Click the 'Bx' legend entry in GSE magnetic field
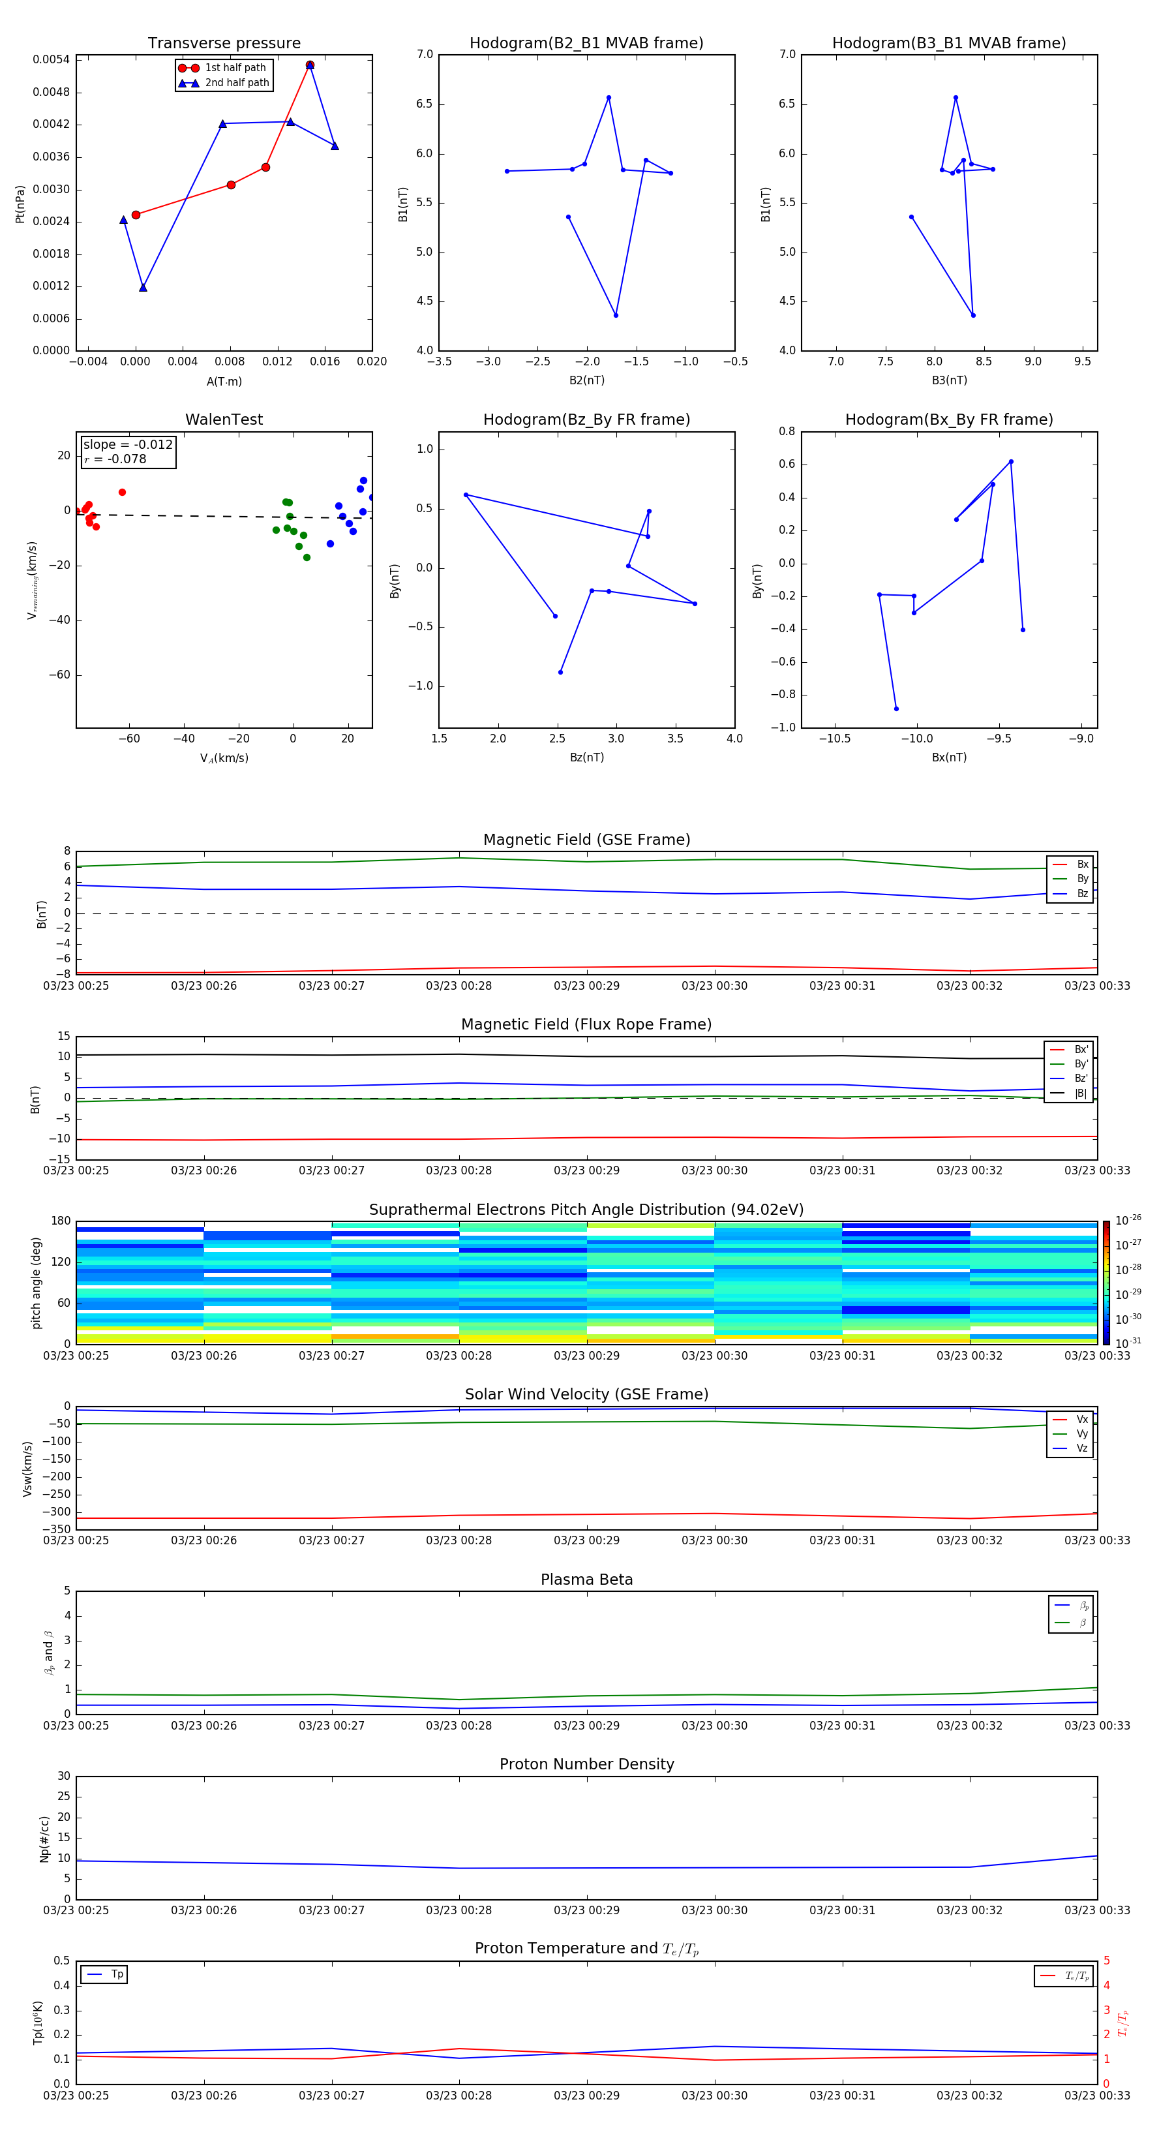Viewport: 1174px width, 2153px height. point(1070,864)
